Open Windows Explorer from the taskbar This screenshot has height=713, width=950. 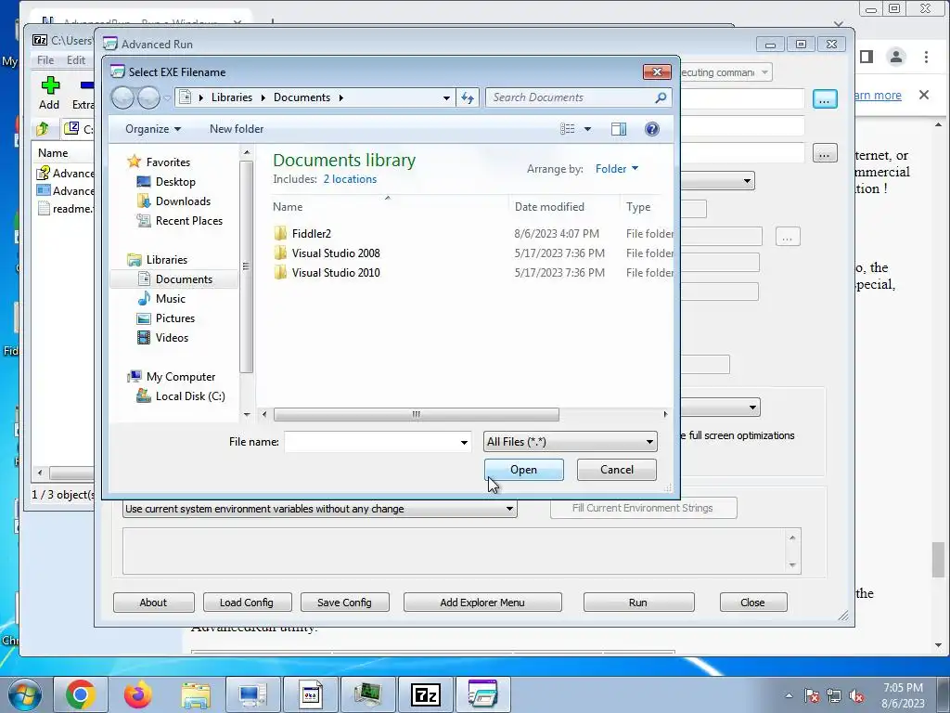coord(196,694)
